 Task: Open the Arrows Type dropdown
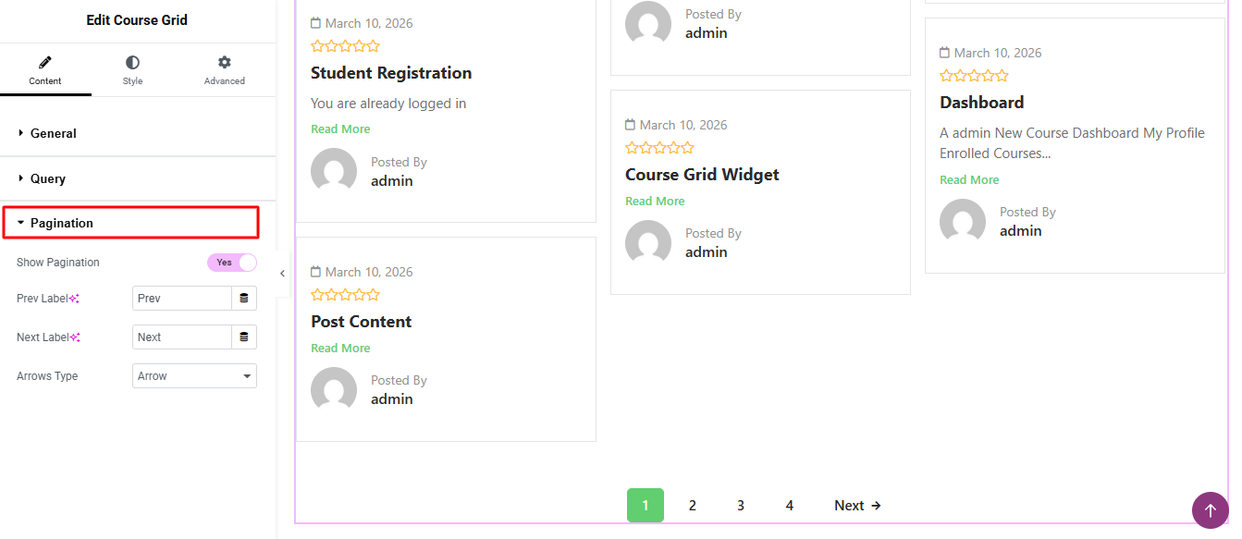(194, 376)
